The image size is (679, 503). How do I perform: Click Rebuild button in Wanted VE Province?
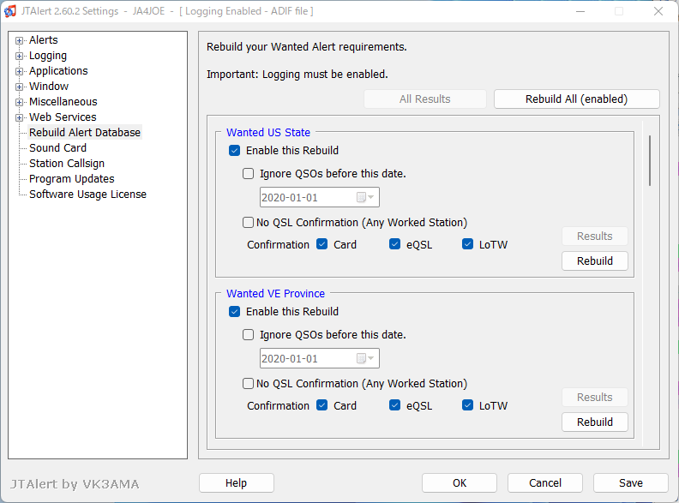coord(595,422)
